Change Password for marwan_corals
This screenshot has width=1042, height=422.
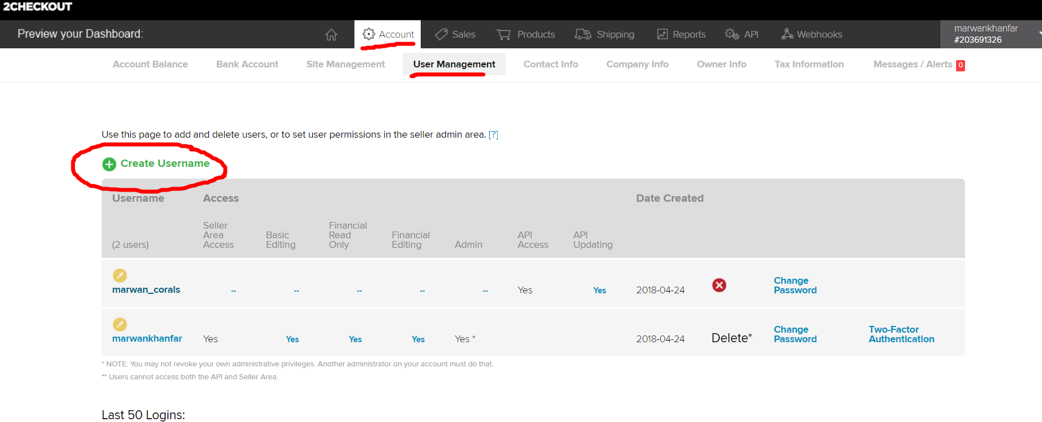795,285
